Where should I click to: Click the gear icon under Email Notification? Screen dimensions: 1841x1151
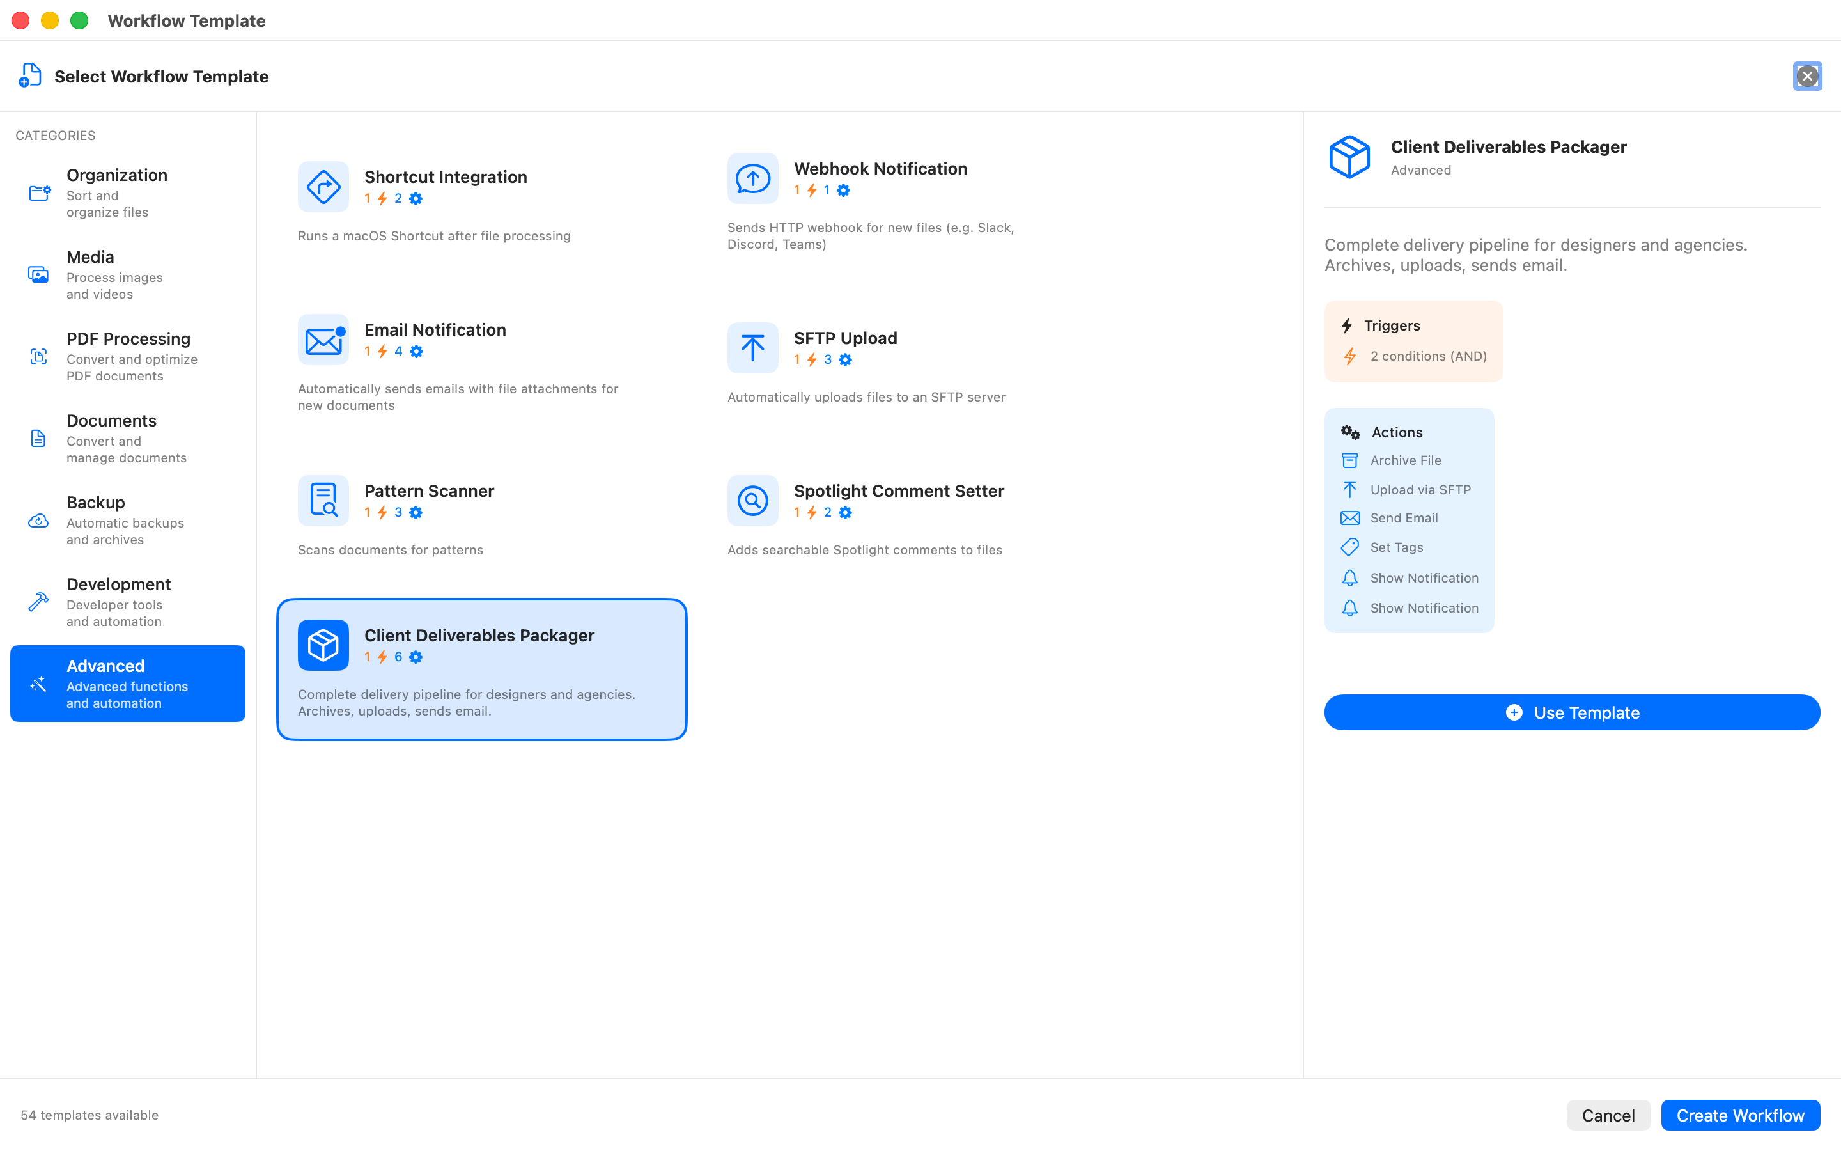pos(416,352)
